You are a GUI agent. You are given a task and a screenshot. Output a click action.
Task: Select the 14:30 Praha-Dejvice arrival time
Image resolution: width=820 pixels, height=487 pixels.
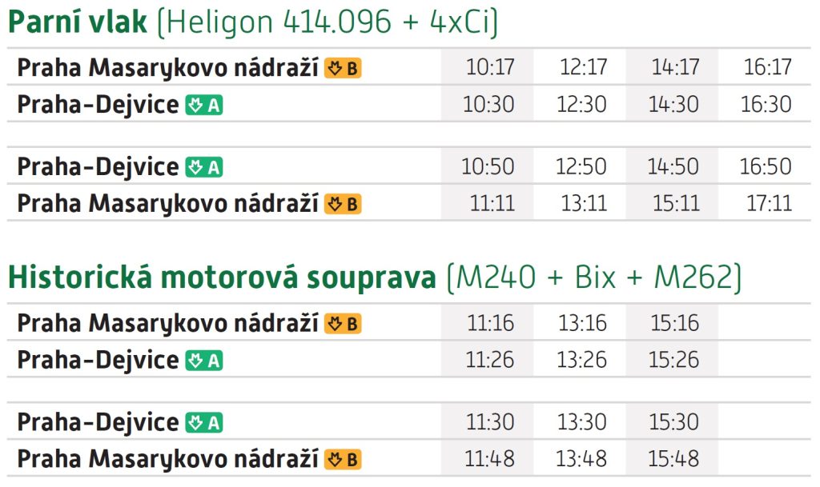[x=673, y=105]
